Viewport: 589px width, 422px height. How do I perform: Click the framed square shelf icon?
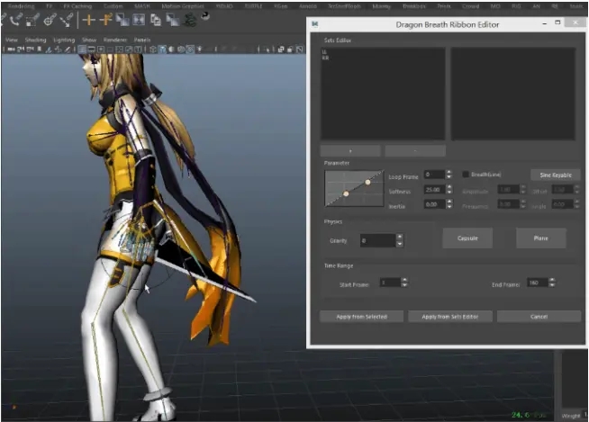(139, 20)
